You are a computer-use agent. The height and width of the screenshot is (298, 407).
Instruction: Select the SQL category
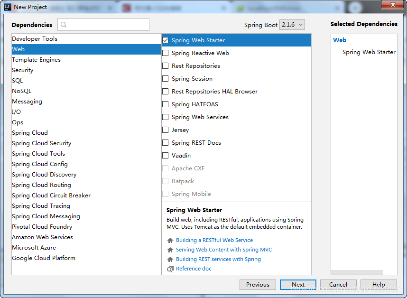click(86, 81)
